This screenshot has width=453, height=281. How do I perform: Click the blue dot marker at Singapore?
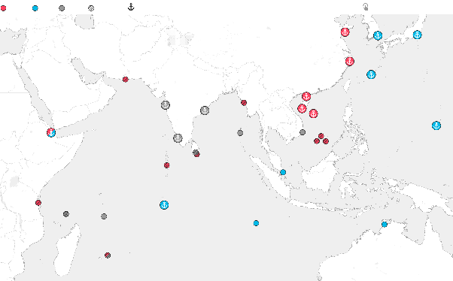point(283,172)
